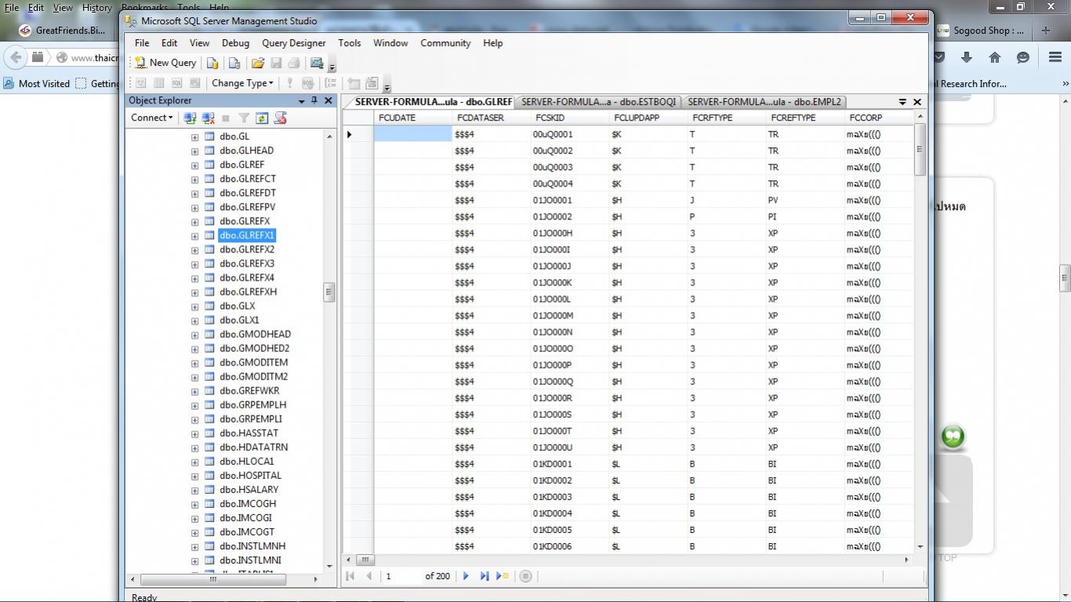The width and height of the screenshot is (1071, 602).
Task: Select the dbo.GREFWKR table icon
Action: (x=209, y=390)
